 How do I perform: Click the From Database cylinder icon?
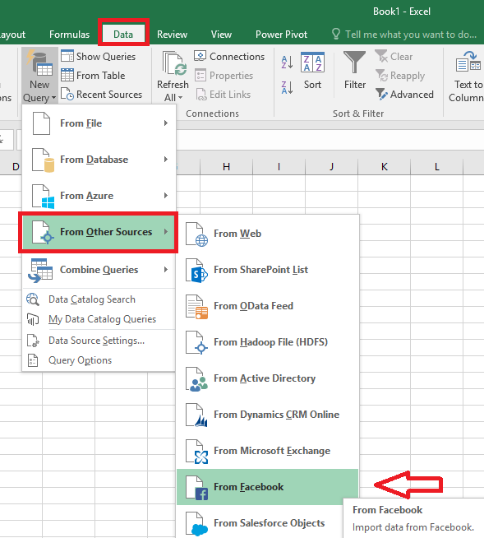point(43,160)
